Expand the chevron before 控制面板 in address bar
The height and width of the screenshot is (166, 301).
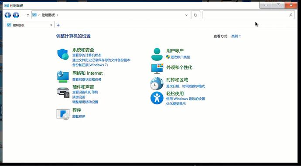[39, 15]
